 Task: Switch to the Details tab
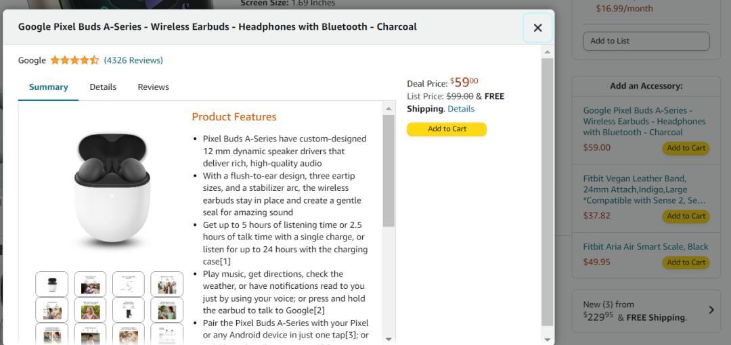point(103,87)
